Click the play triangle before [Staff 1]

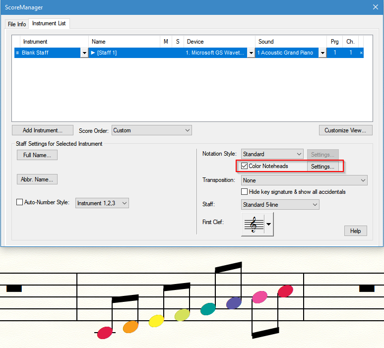tap(93, 53)
